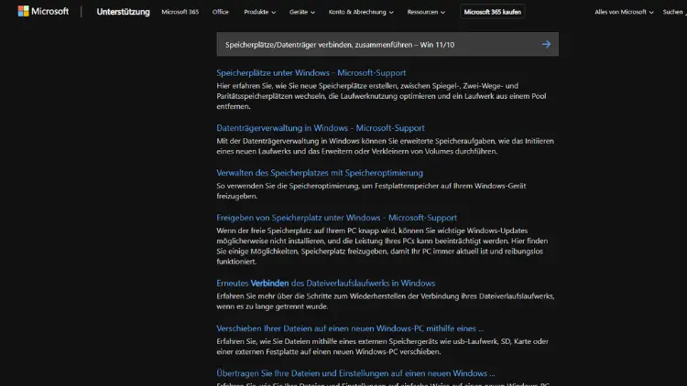Open Microsoft 365 nav item
Screen dimensions: 687x386
point(180,12)
